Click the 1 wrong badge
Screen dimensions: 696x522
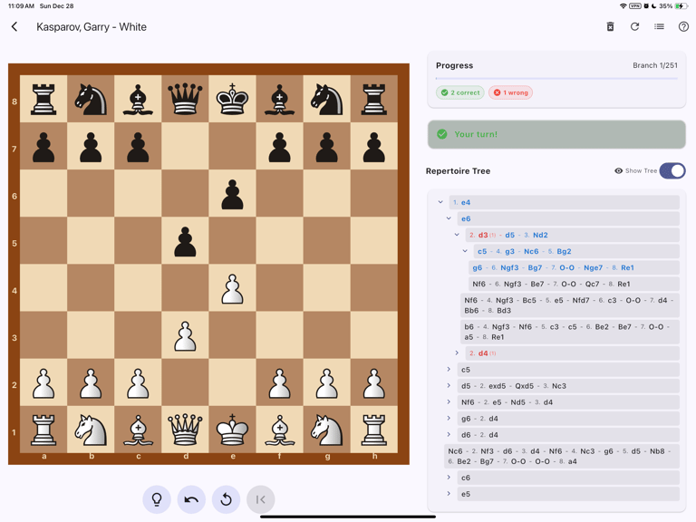pos(511,92)
